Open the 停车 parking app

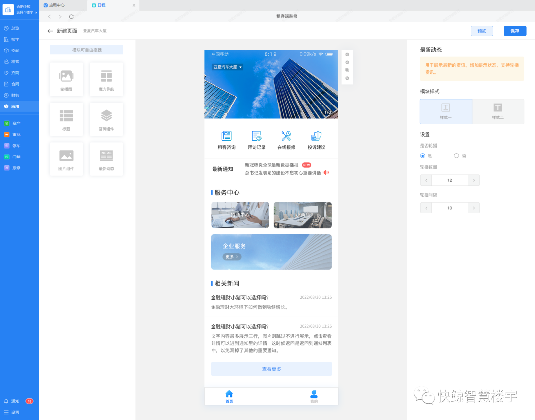12,146
